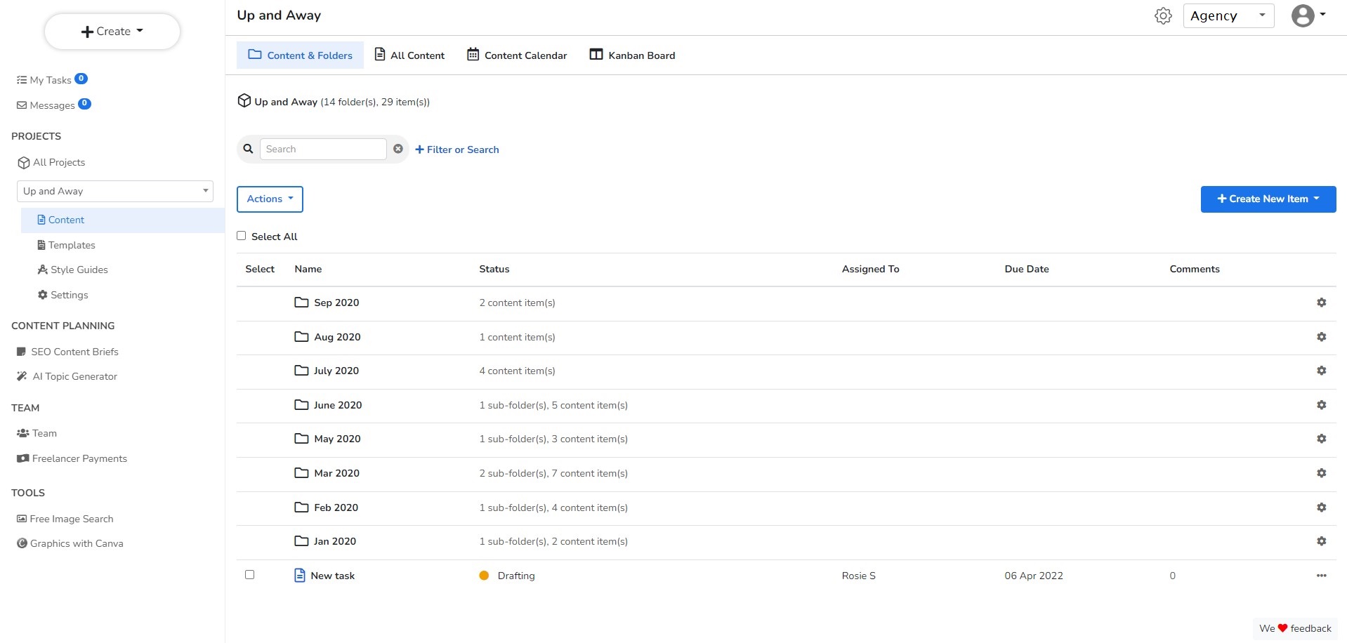Open the Content Calendar tab

517,55
